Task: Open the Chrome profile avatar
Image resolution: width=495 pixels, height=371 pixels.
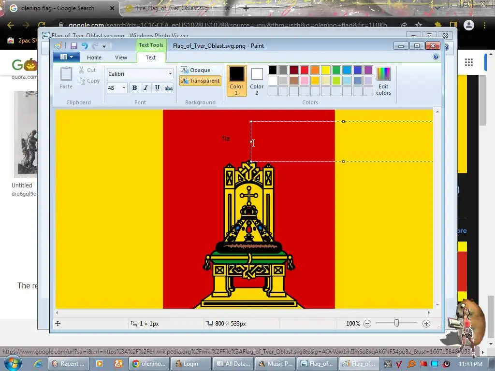Action: [469, 25]
